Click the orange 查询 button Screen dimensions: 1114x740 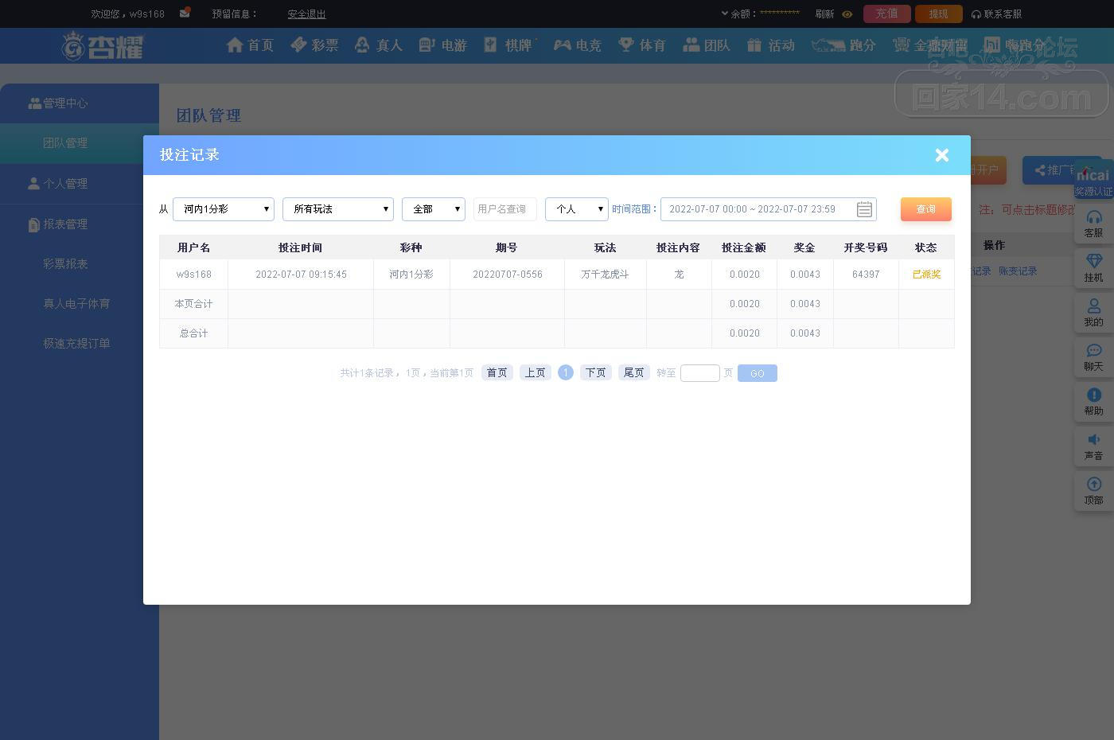(x=926, y=209)
